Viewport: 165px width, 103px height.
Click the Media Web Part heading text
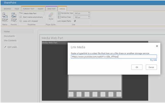click(52, 38)
